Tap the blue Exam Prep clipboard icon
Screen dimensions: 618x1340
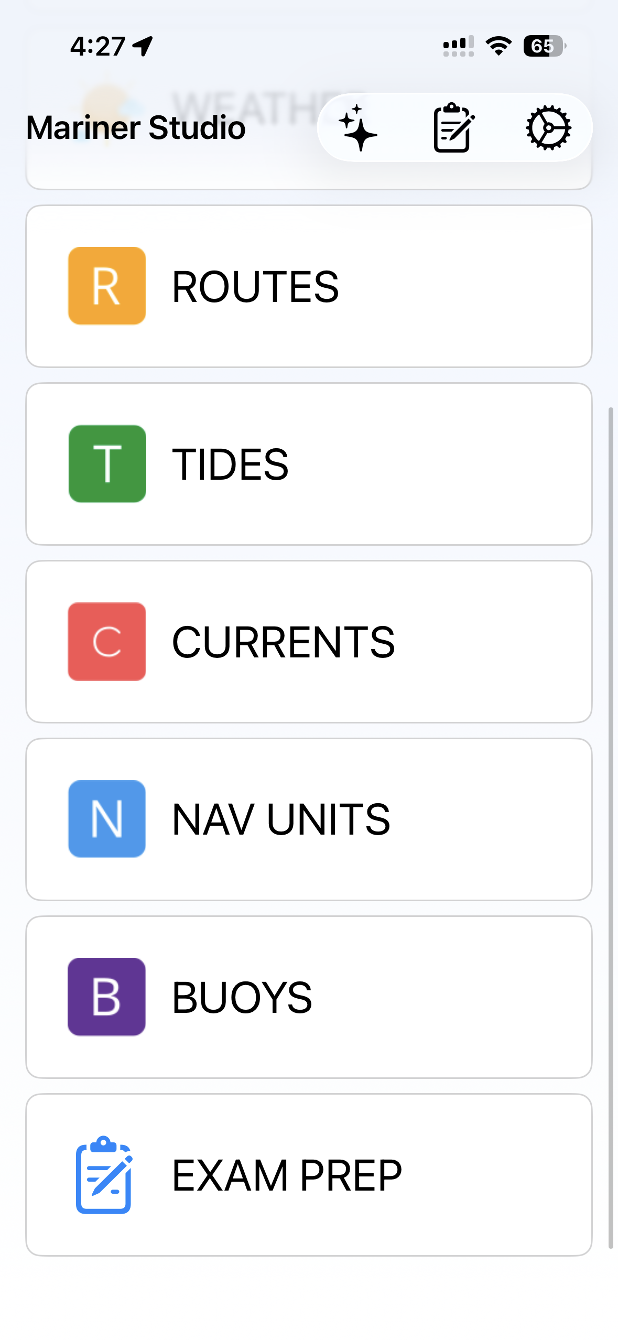(104, 1174)
